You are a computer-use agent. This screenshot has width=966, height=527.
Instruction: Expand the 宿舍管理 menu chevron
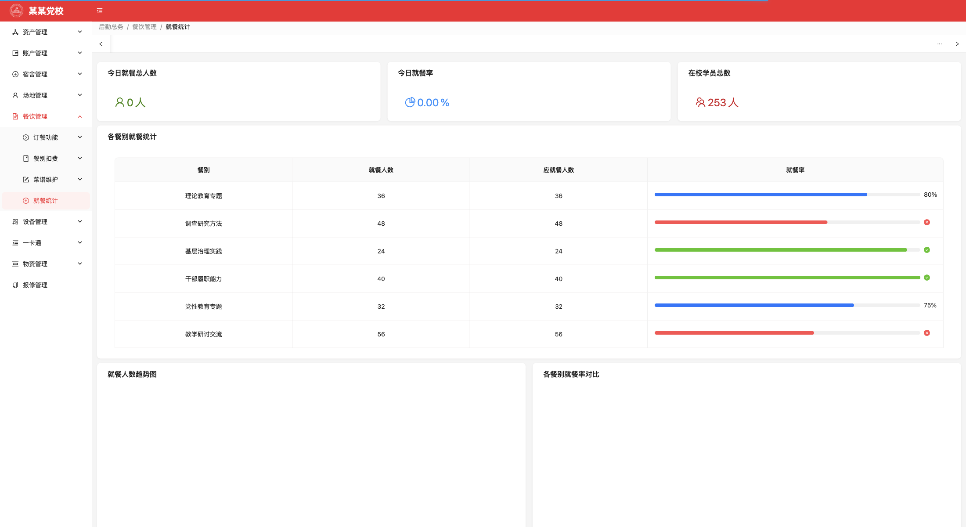[80, 74]
